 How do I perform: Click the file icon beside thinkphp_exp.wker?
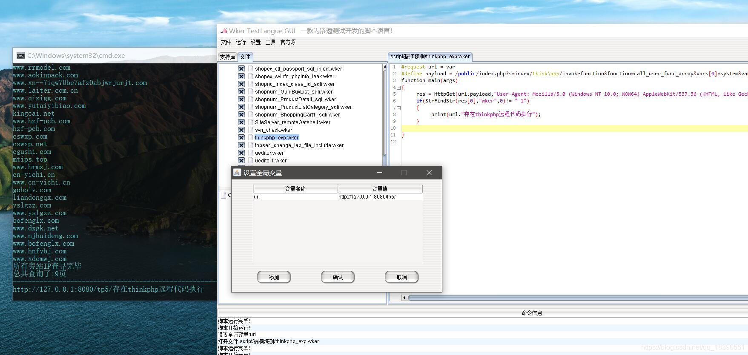(251, 137)
